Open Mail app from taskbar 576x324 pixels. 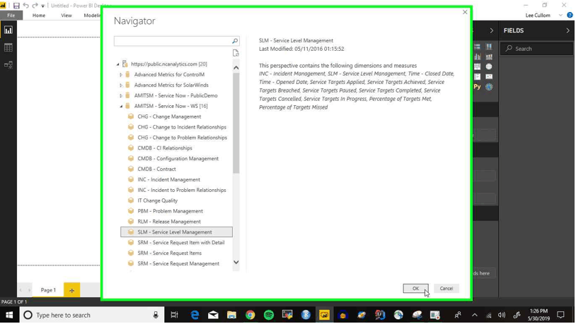click(213, 316)
